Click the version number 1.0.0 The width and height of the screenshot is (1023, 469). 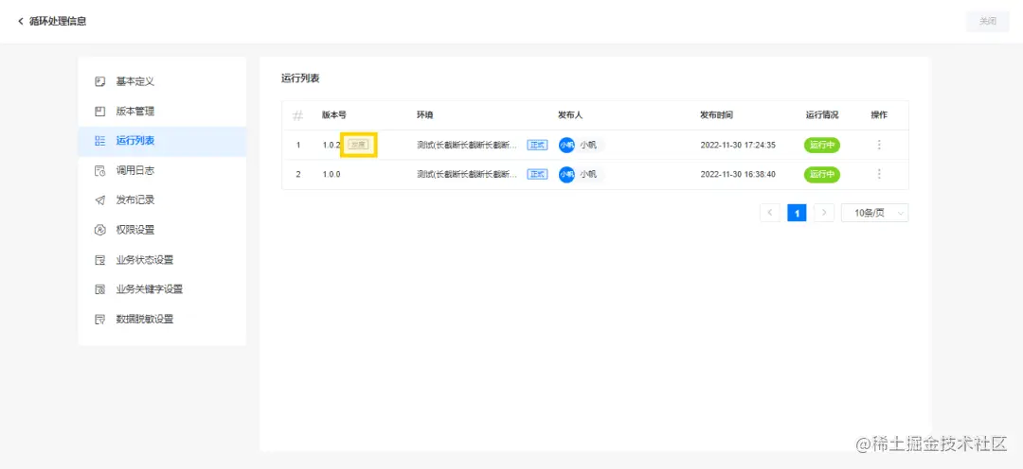click(332, 175)
